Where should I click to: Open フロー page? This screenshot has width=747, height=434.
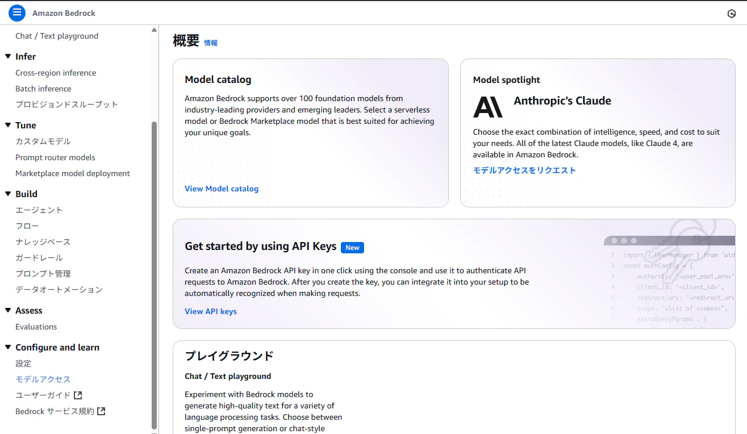click(x=27, y=226)
